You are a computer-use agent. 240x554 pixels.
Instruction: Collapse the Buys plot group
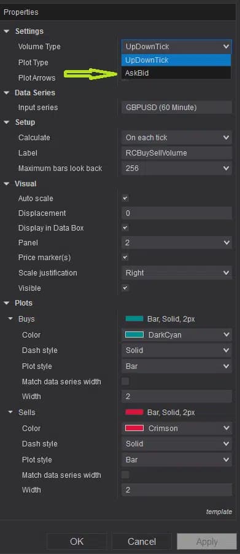click(x=10, y=319)
